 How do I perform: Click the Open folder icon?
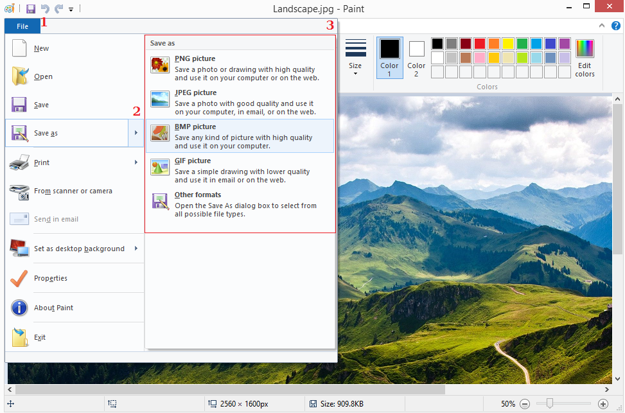click(x=19, y=76)
